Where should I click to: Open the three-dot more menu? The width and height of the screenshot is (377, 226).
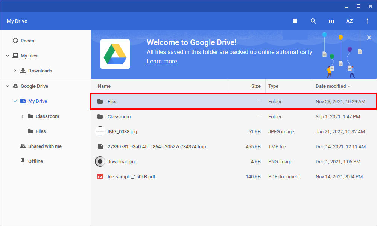click(367, 21)
